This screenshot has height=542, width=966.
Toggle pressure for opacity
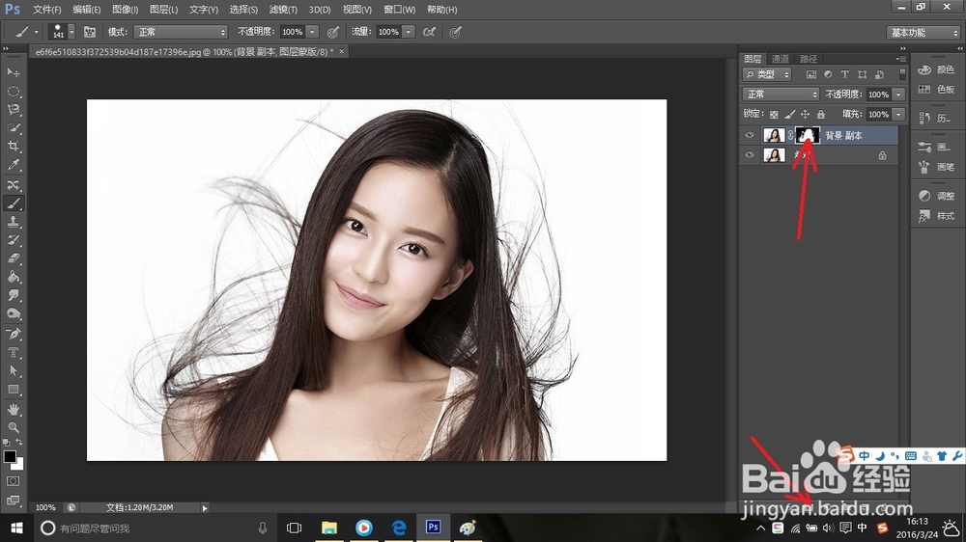[x=333, y=32]
